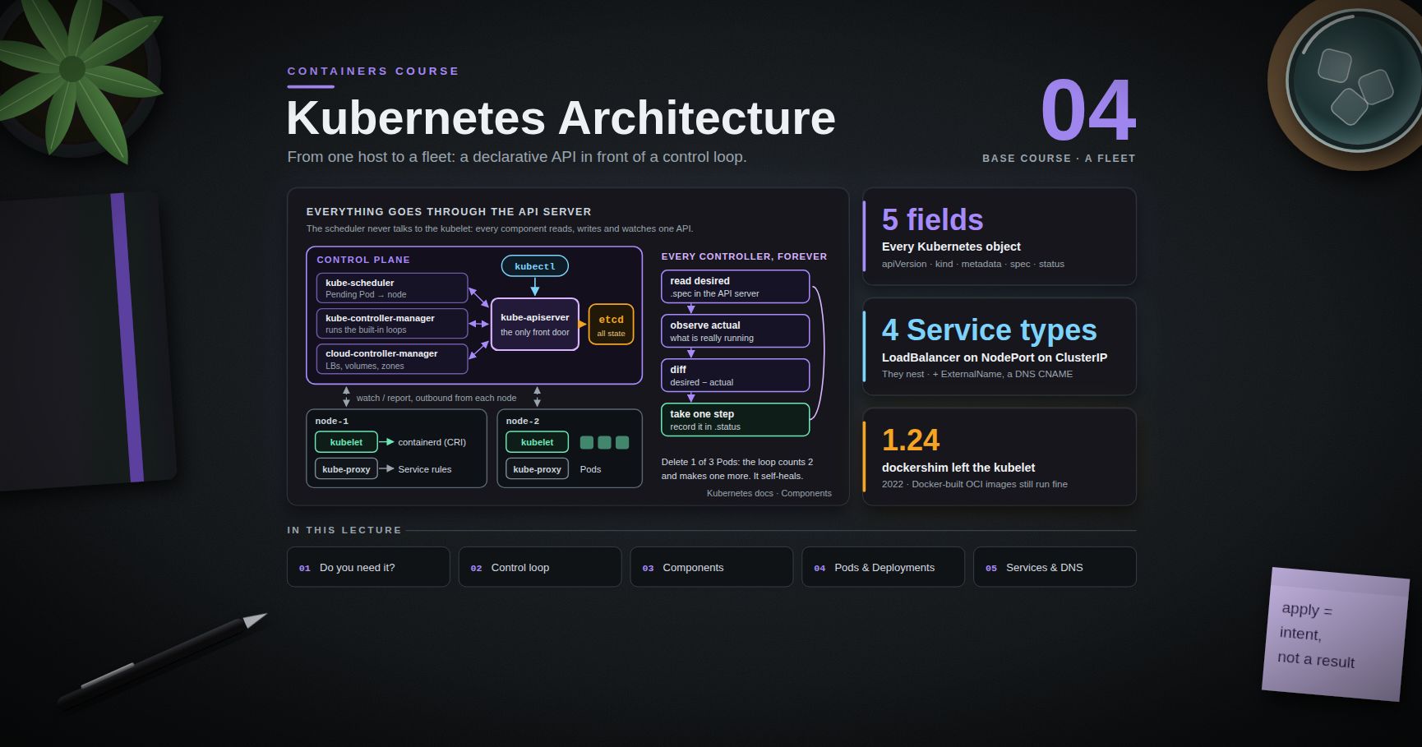Select the kube-scheduler component box
Viewport: 1422px width, 747px height.
(392, 288)
